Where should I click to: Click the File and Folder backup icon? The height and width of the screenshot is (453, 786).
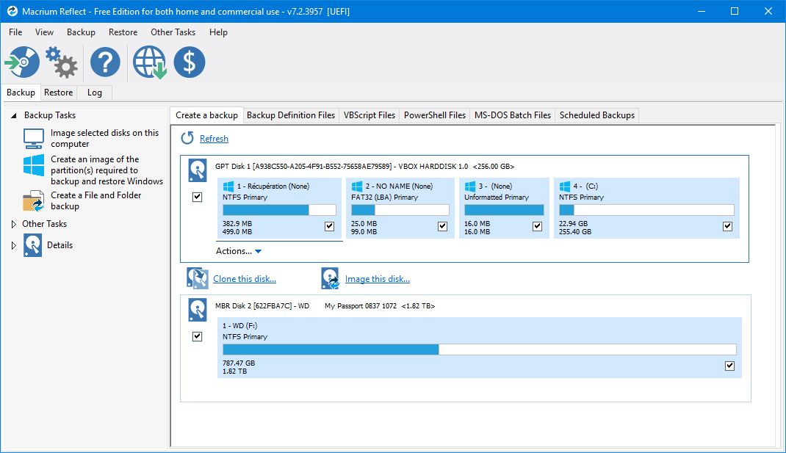[x=34, y=201]
